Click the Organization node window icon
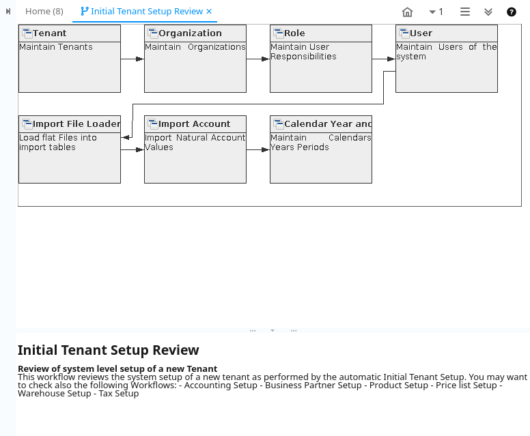This screenshot has height=436, width=530. pos(153,33)
